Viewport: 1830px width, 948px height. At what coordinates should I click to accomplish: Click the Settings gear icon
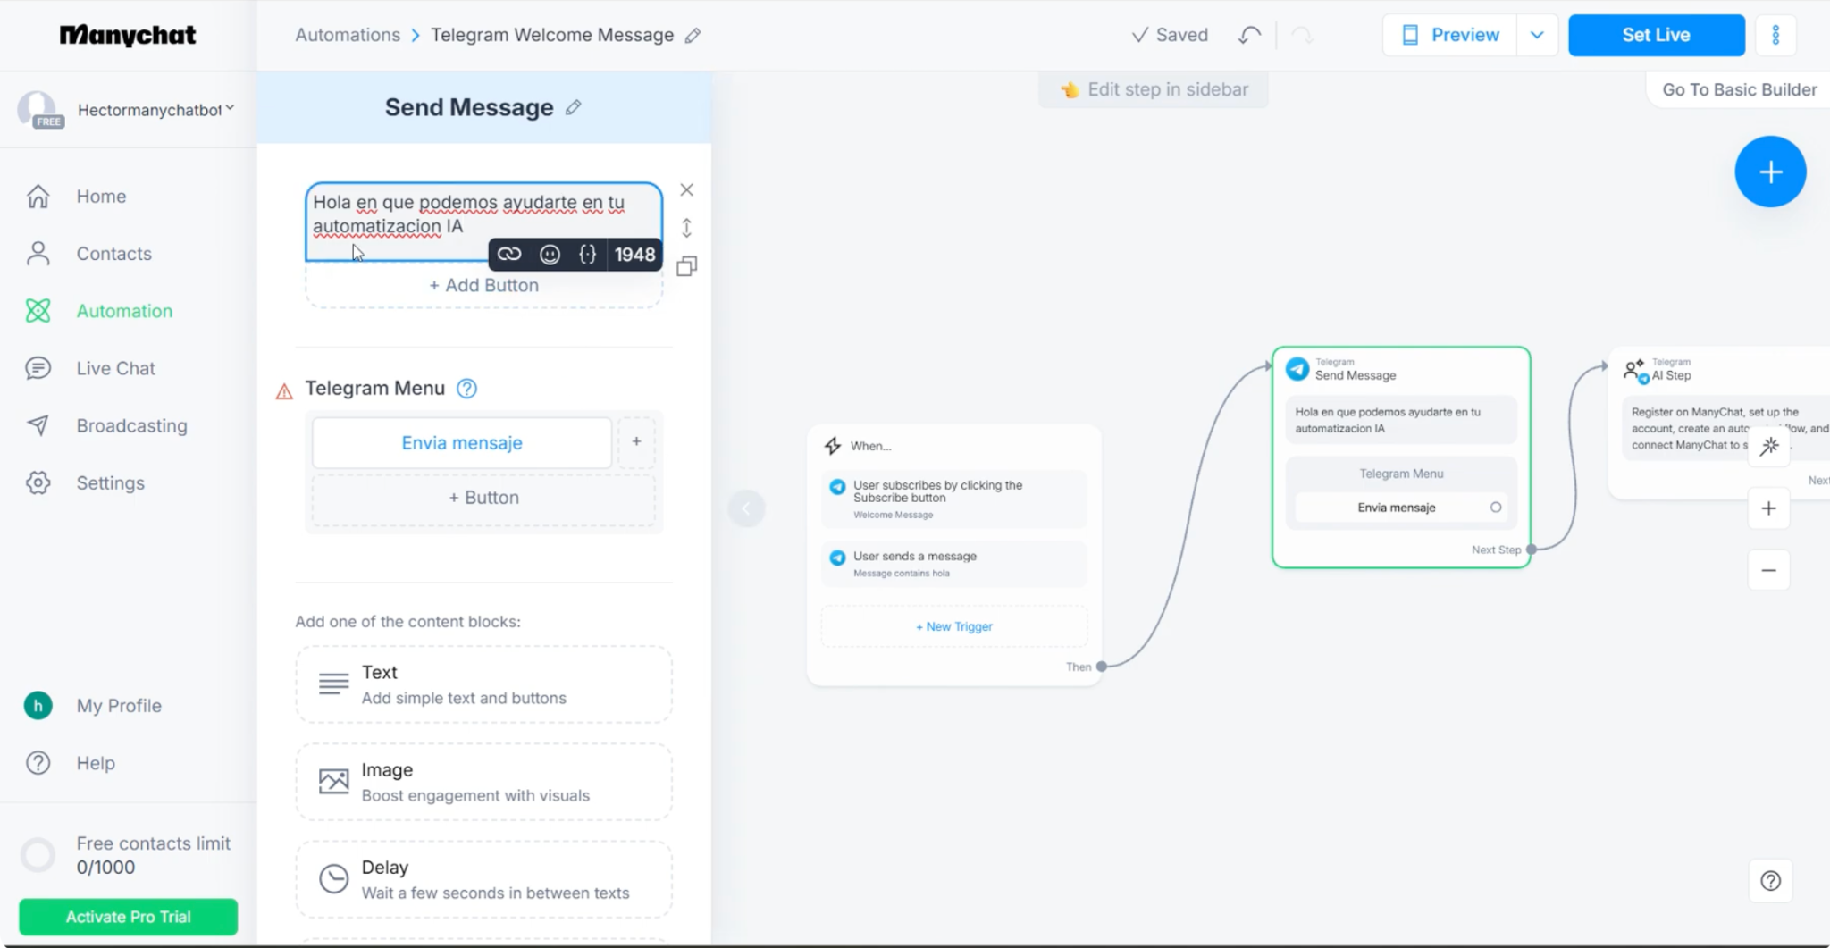coord(38,482)
